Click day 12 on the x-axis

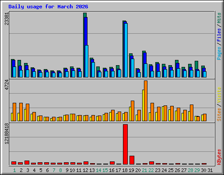point(85,170)
